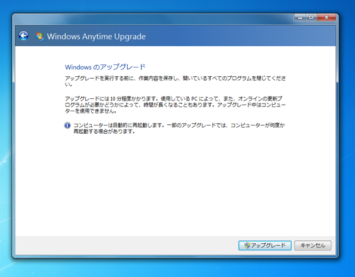Click the paragraph starting 'アップグレードを実行する前に'
The height and width of the screenshot is (277, 355).
pyautogui.click(x=176, y=81)
